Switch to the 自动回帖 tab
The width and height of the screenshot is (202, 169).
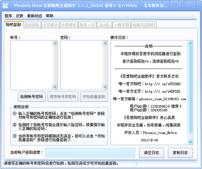point(32,25)
